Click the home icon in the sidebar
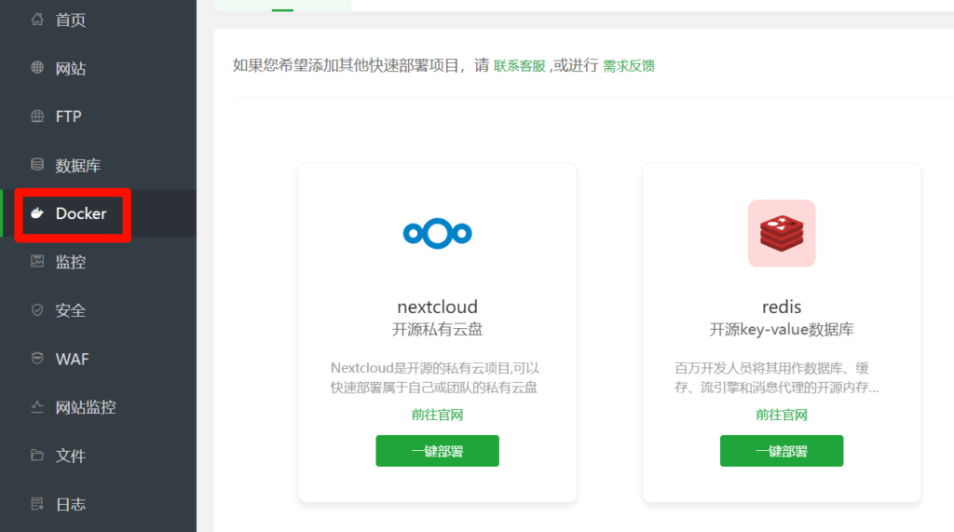This screenshot has height=532, width=954. click(x=37, y=20)
